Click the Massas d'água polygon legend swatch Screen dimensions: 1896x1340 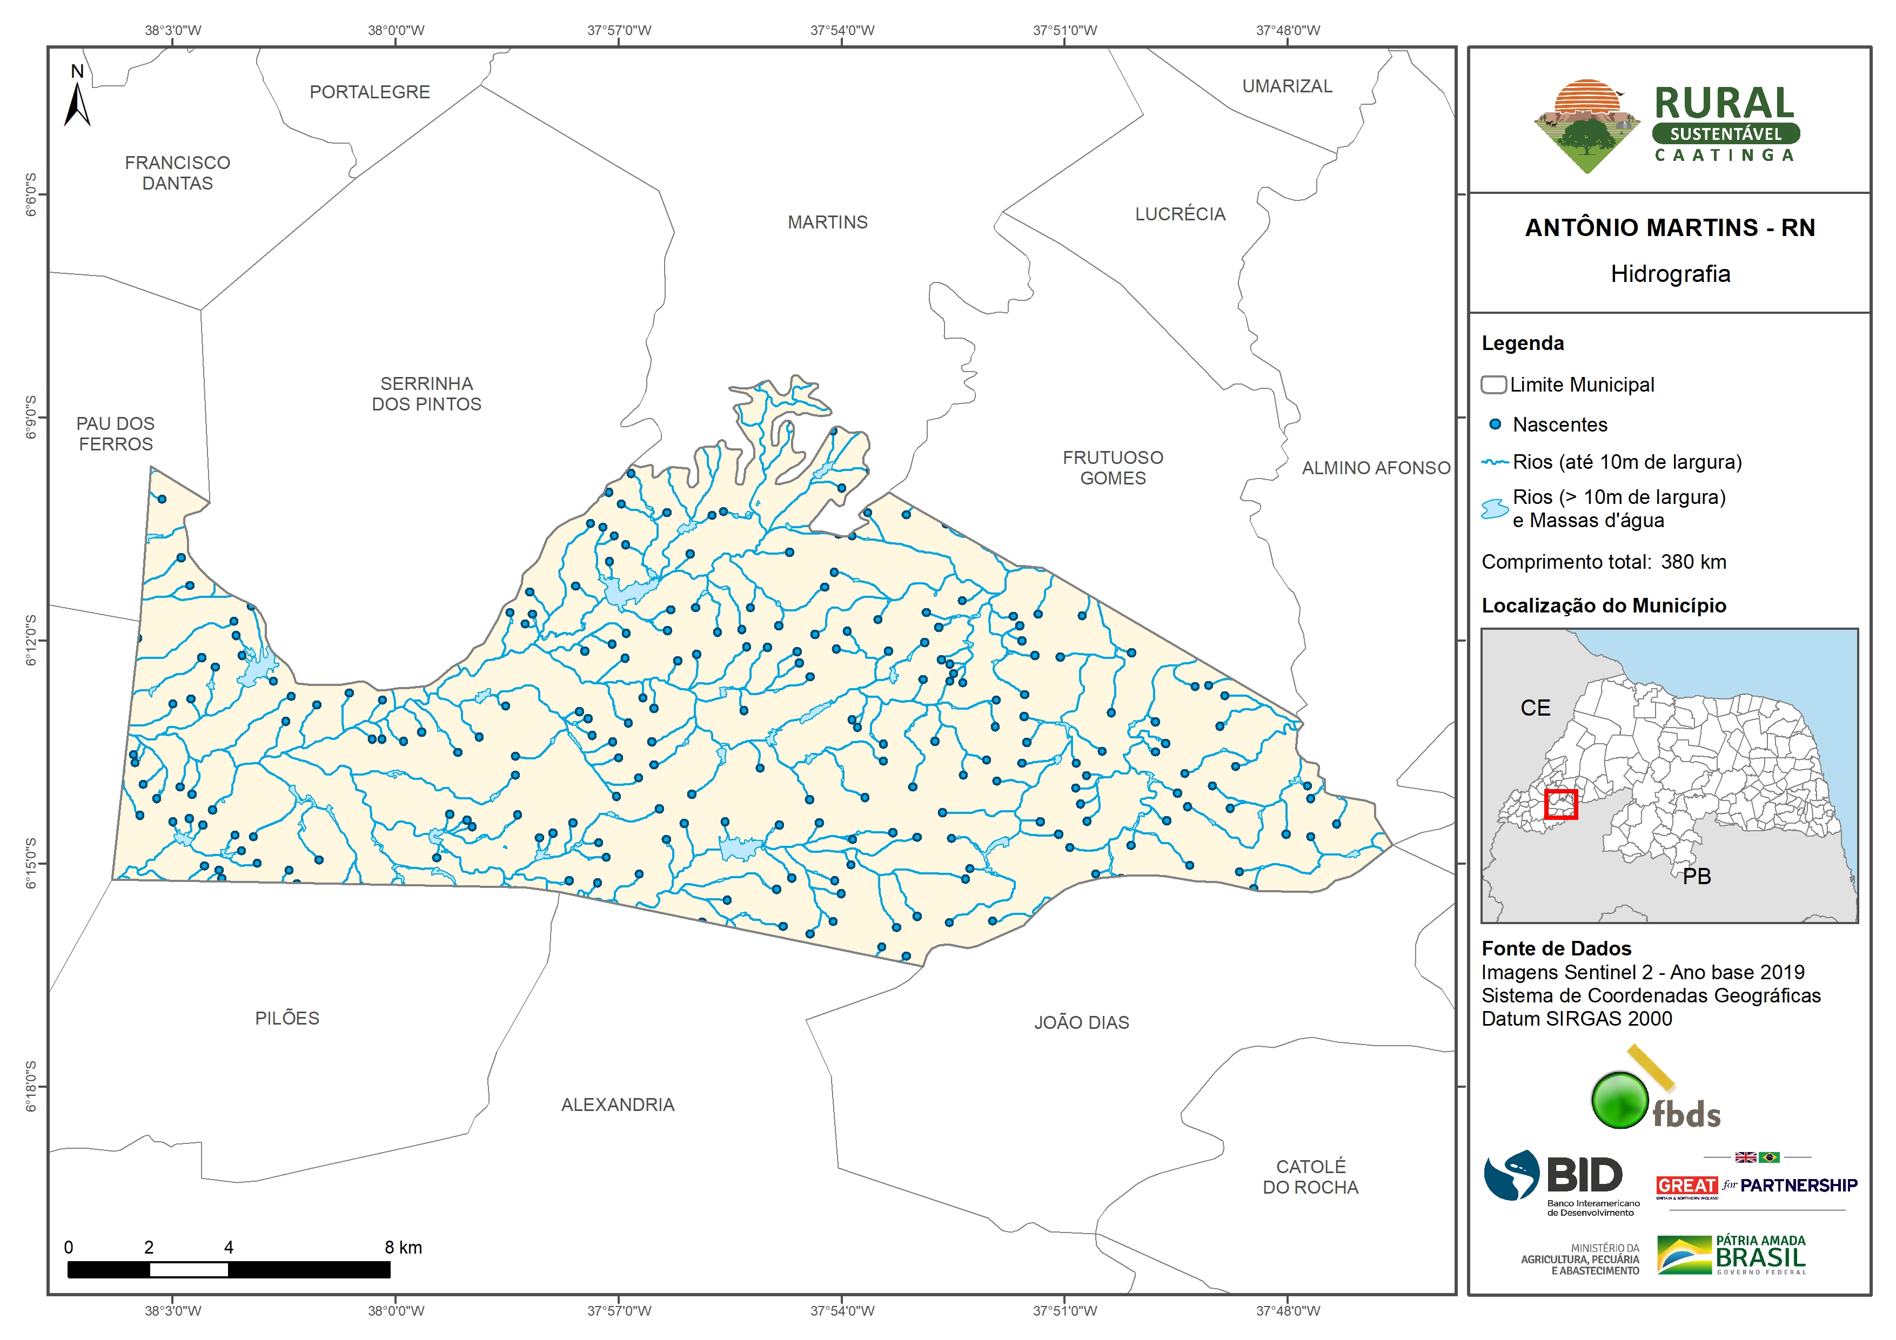point(1495,509)
